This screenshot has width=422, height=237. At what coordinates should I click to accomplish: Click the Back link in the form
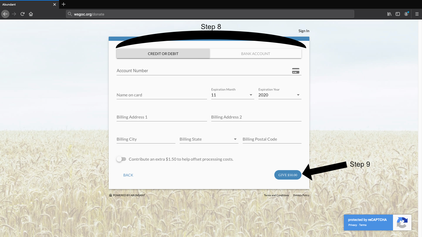pos(128,175)
